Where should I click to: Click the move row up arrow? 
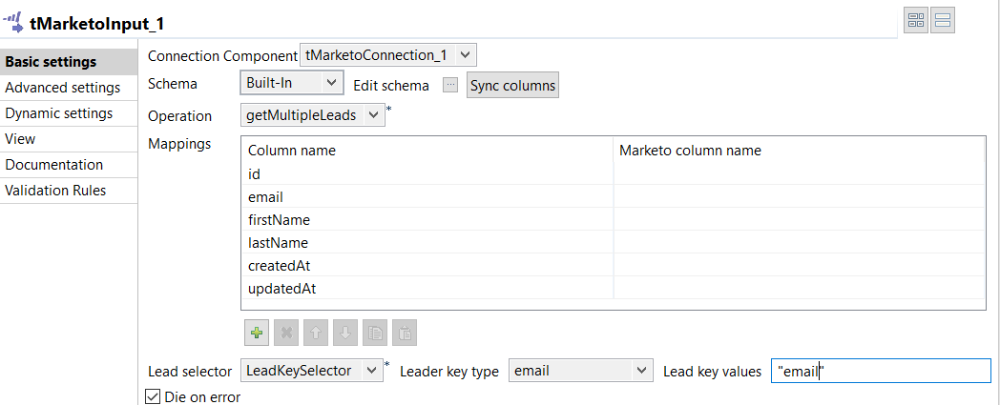[316, 333]
